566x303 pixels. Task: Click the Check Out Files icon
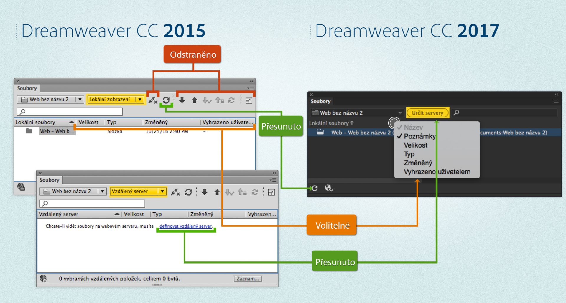207,100
